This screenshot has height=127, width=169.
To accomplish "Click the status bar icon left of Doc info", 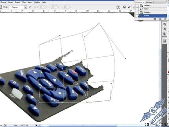I will tap(5, 125).
